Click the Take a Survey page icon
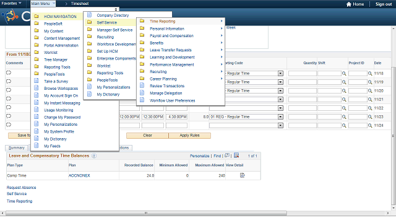Viewport: 396px width, 223px height. pos(37,81)
